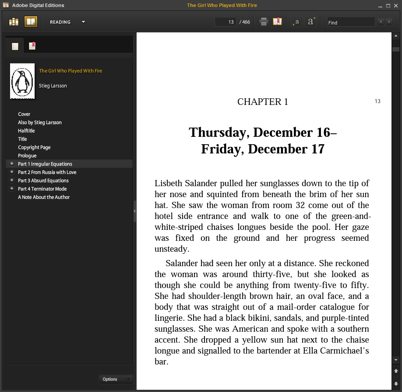Click scrollbar up arrow
The image size is (402, 392).
396,36
